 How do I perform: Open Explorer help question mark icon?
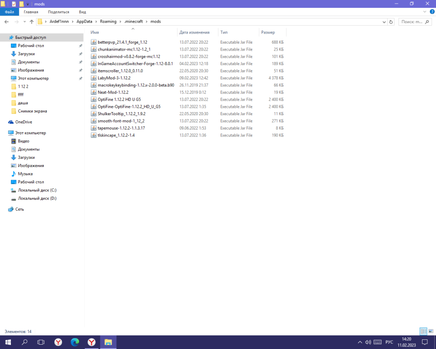point(432,12)
